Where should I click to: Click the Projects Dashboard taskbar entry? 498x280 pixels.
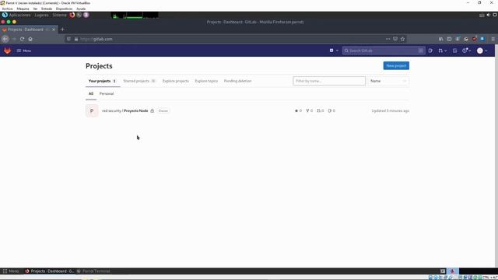click(x=50, y=271)
